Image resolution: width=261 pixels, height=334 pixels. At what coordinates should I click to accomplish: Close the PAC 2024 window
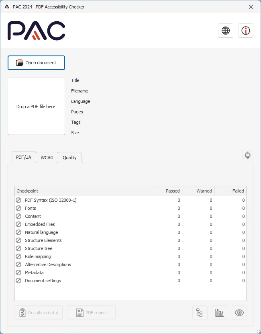[x=251, y=7]
